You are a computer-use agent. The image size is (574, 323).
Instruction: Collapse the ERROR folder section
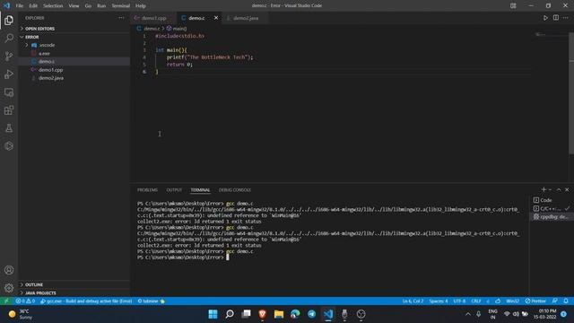click(74, 37)
